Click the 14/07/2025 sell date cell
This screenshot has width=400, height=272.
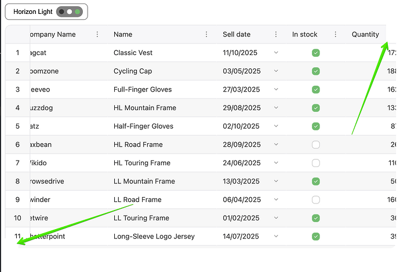(251, 237)
